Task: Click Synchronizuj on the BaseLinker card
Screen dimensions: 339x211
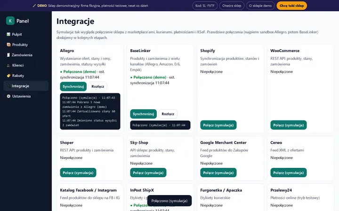Action: [x=143, y=114]
